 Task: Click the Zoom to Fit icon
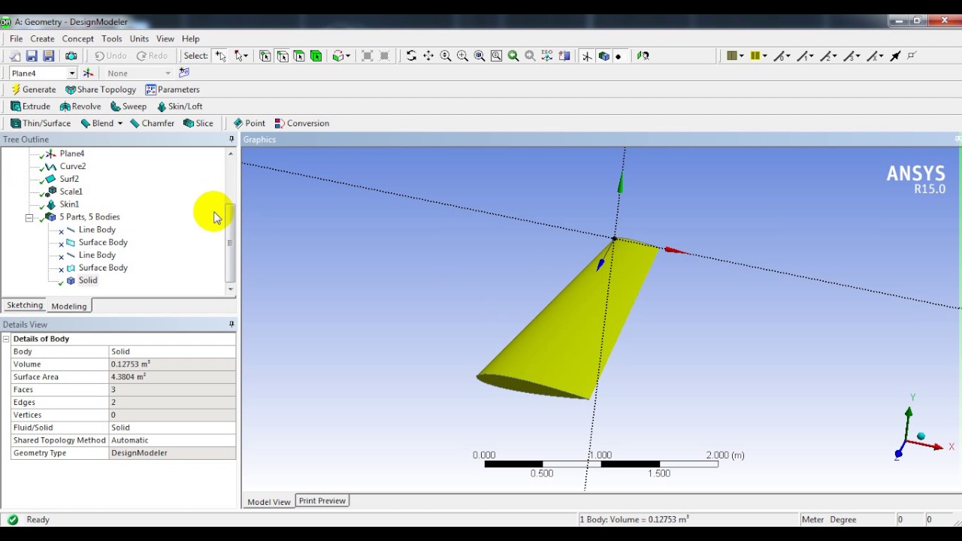coord(479,56)
